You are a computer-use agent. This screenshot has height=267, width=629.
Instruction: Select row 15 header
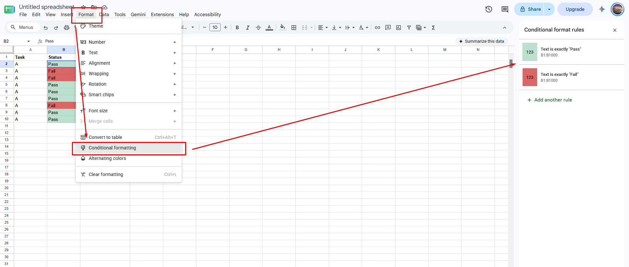[x=7, y=153]
